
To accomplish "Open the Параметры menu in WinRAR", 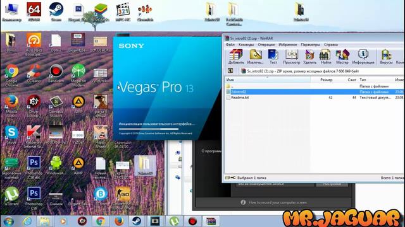I will pyautogui.click(x=310, y=45).
